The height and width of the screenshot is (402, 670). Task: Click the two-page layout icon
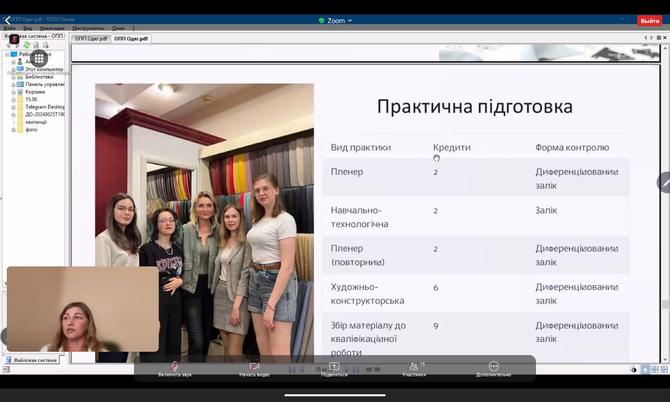coord(655,370)
